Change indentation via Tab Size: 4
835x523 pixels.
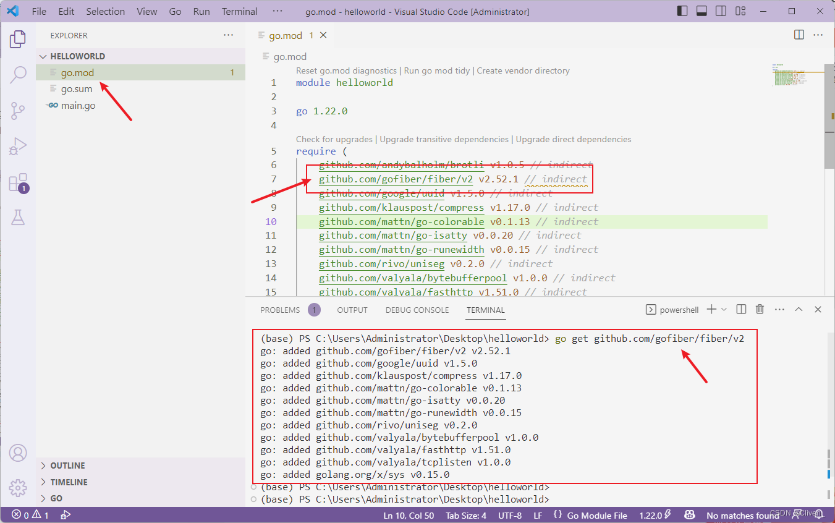tap(466, 515)
